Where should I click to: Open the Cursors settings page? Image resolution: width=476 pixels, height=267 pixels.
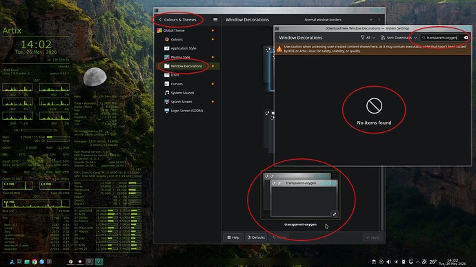tap(188, 84)
